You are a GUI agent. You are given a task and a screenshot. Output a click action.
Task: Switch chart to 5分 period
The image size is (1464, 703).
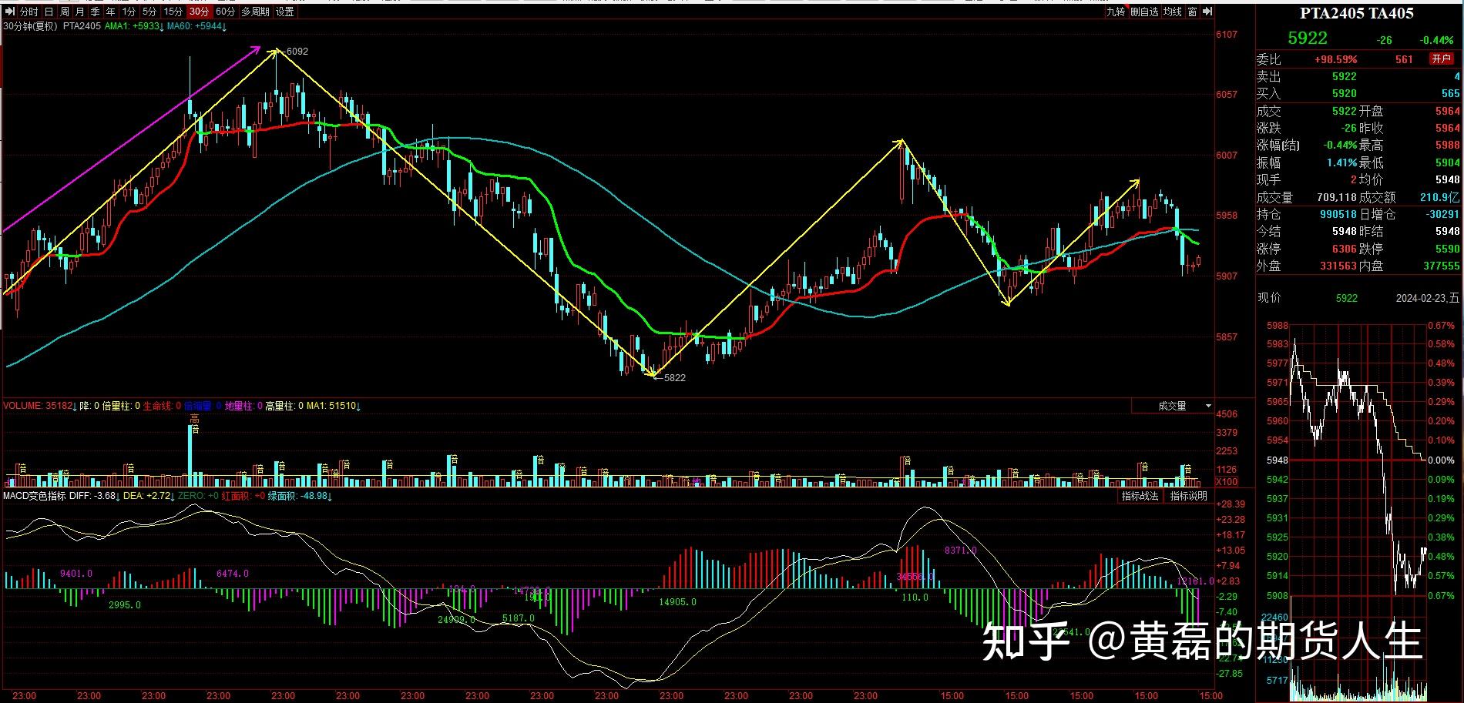coord(149,12)
